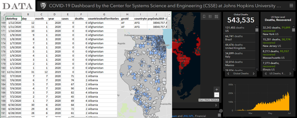
Task: Click the Dubuque label on Illinois map
Action: 129,35
